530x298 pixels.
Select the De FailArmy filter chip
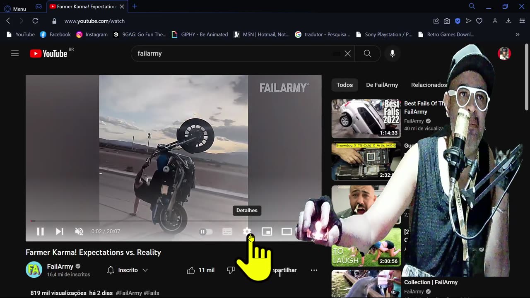click(382, 85)
